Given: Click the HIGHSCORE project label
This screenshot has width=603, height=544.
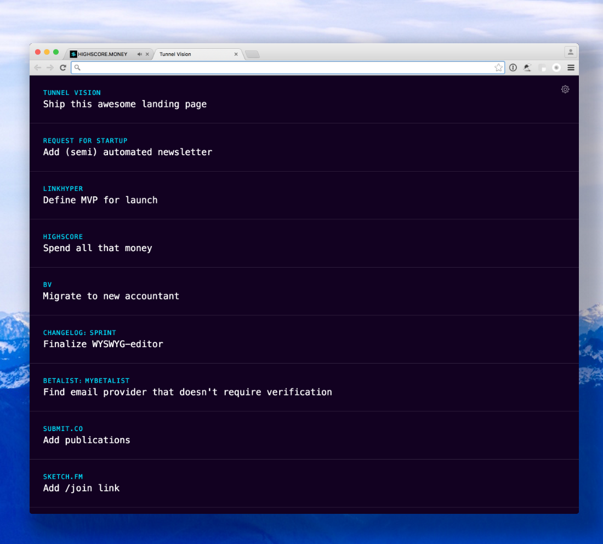Looking at the screenshot, I should (63, 236).
